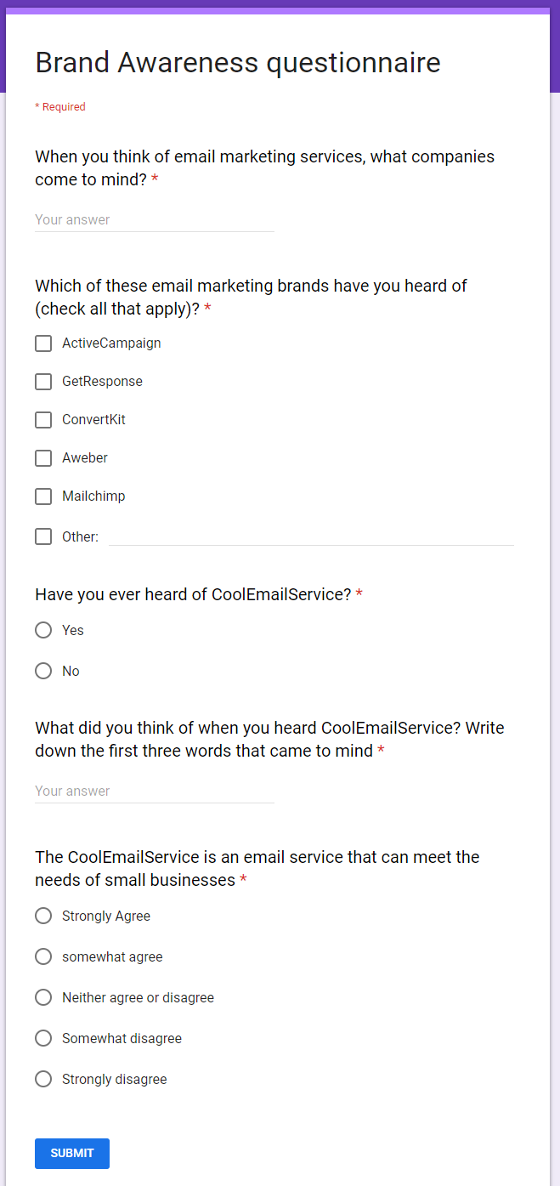Click the Have you ever heard question text
The image size is (560, 1186).
point(193,594)
